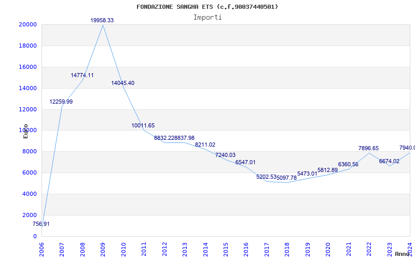Click the x-axis year 2010

(123, 250)
